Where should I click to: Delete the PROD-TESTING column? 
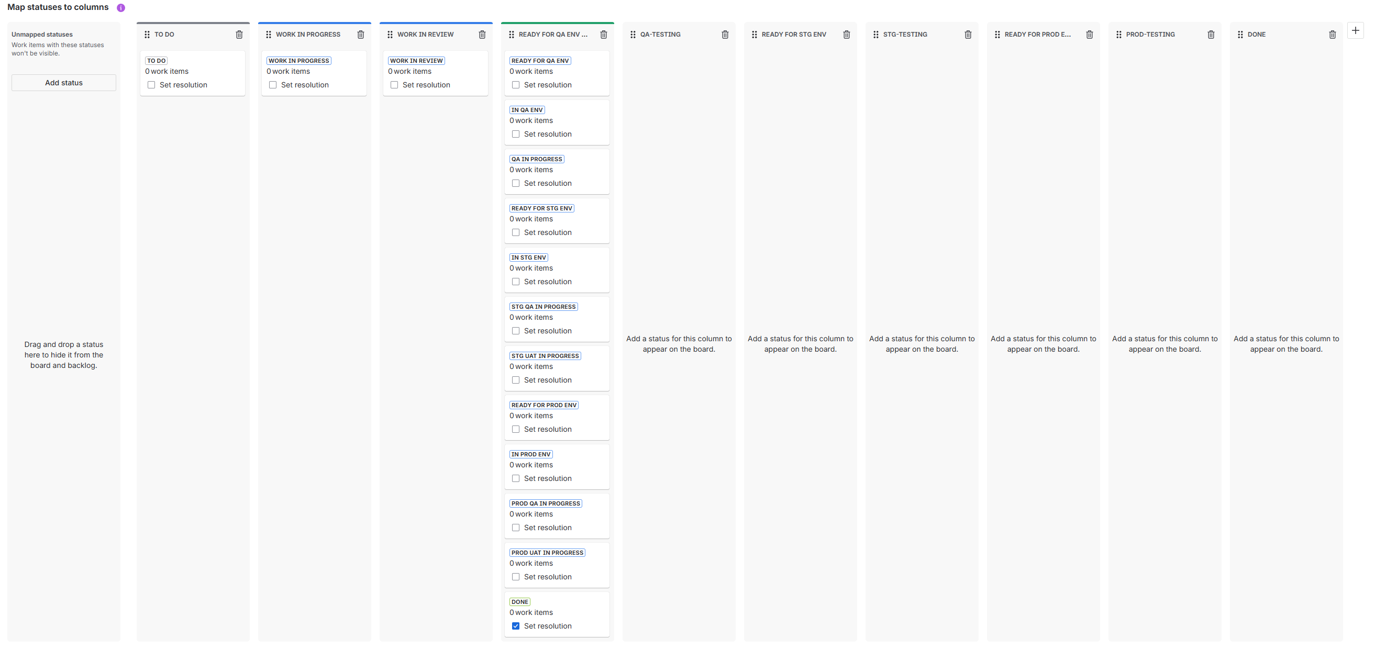[x=1211, y=35]
